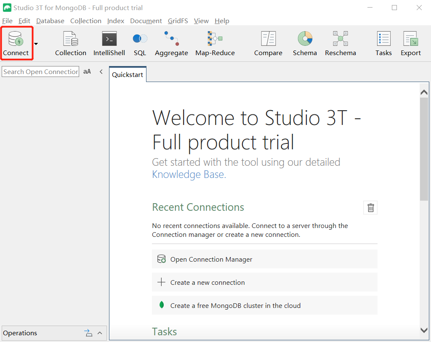Click Open Connection Manager

pyautogui.click(x=265, y=259)
